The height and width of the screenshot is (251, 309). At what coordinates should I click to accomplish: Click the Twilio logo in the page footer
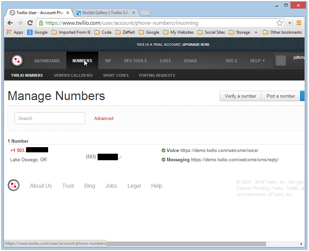[13, 185]
